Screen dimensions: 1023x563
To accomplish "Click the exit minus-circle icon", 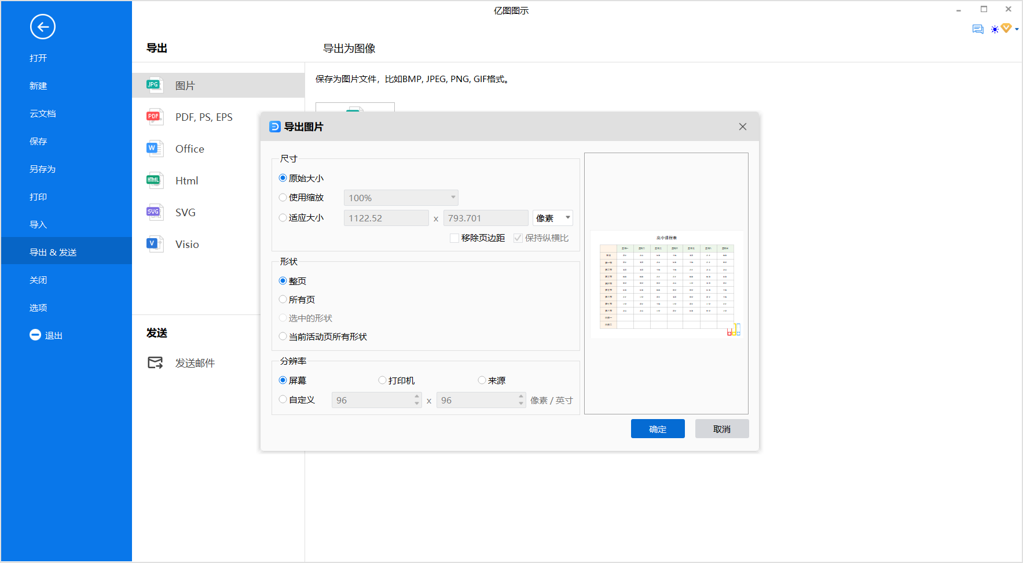I will pos(35,335).
